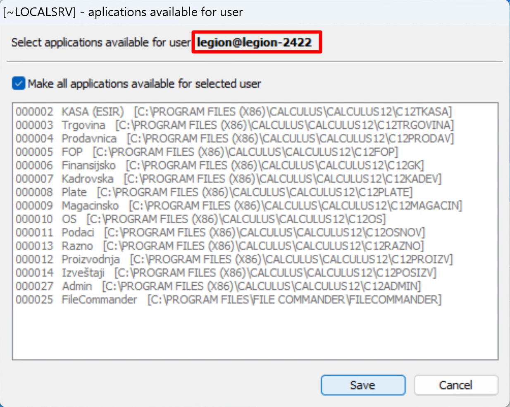Select KASA (ESIR) application entry

(x=234, y=112)
